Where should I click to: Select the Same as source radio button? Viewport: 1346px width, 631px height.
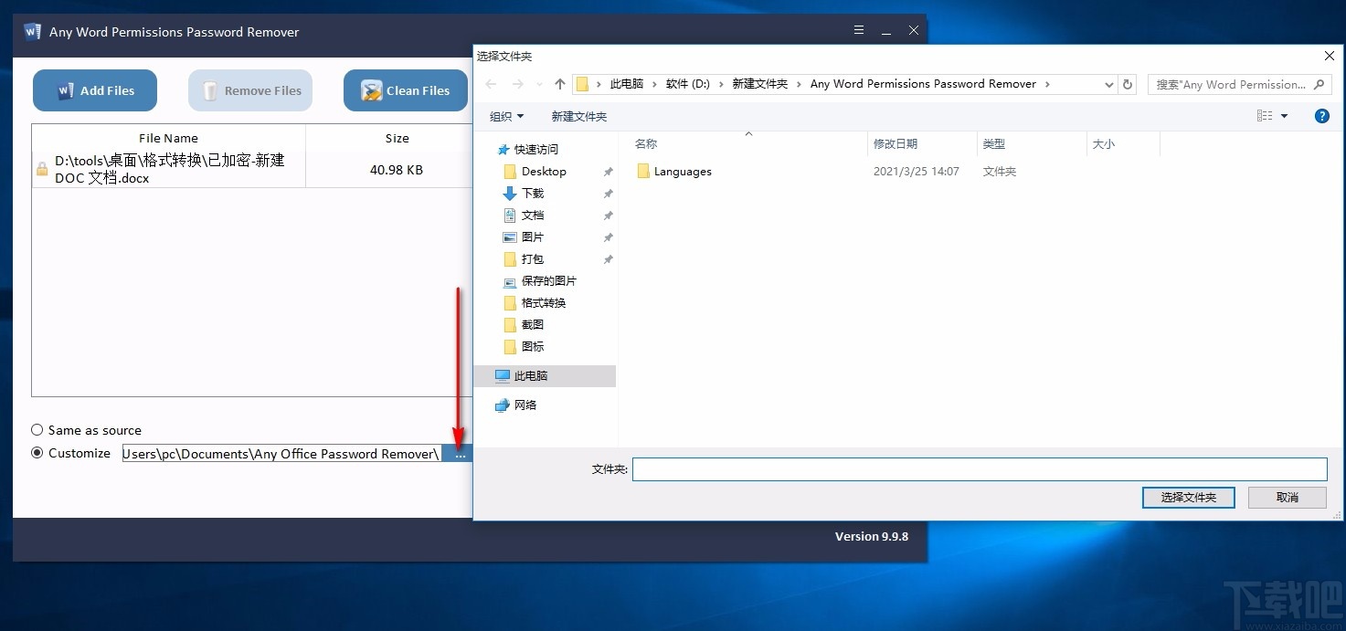pyautogui.click(x=37, y=429)
